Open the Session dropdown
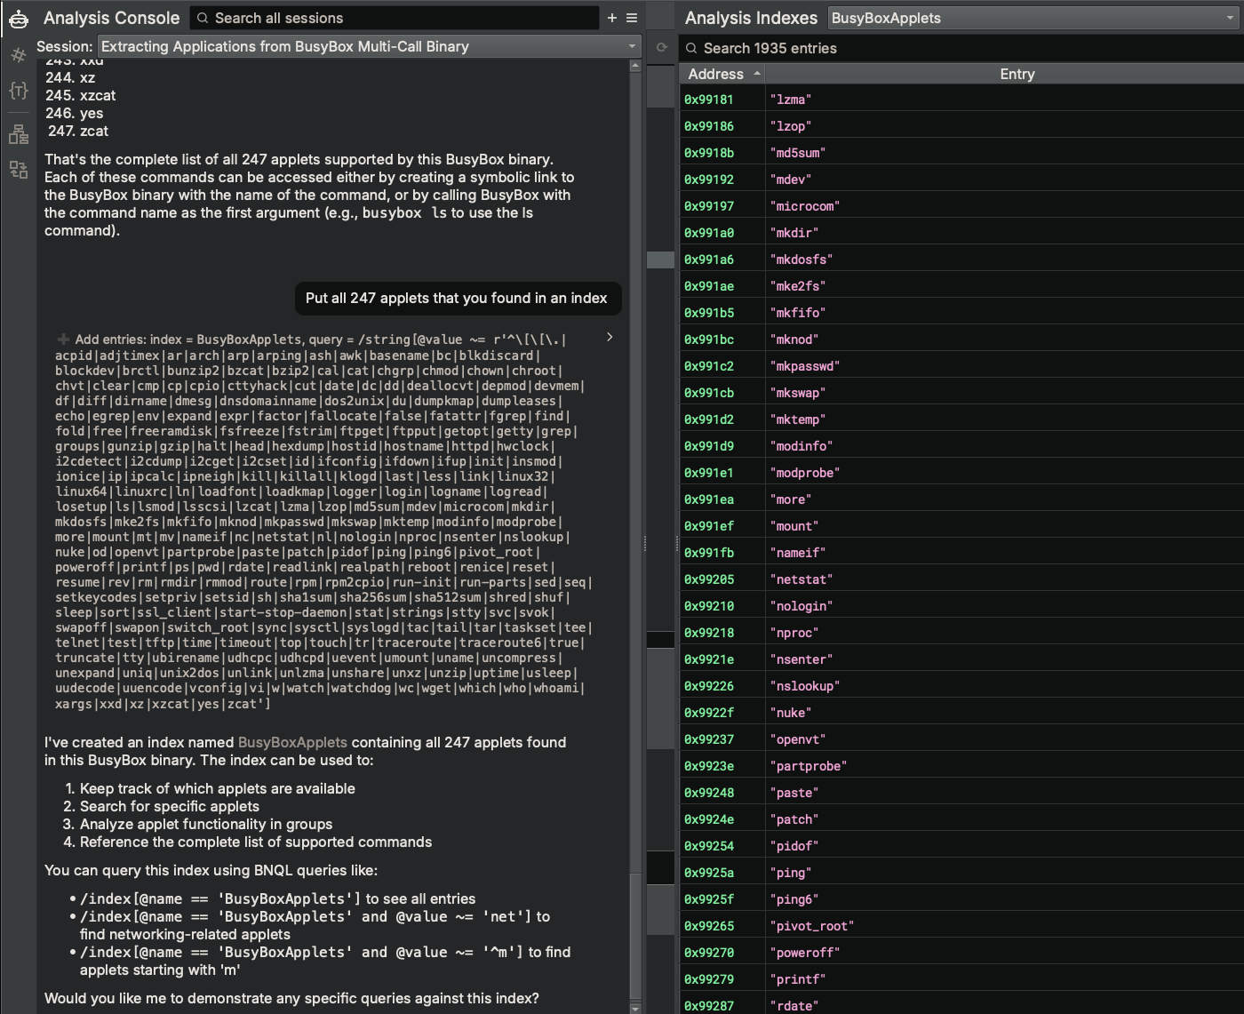 [x=370, y=46]
